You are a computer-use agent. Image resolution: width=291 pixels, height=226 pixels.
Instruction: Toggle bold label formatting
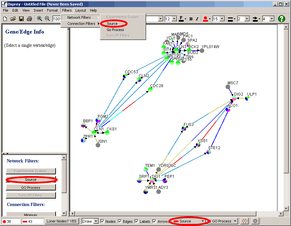click(x=191, y=19)
